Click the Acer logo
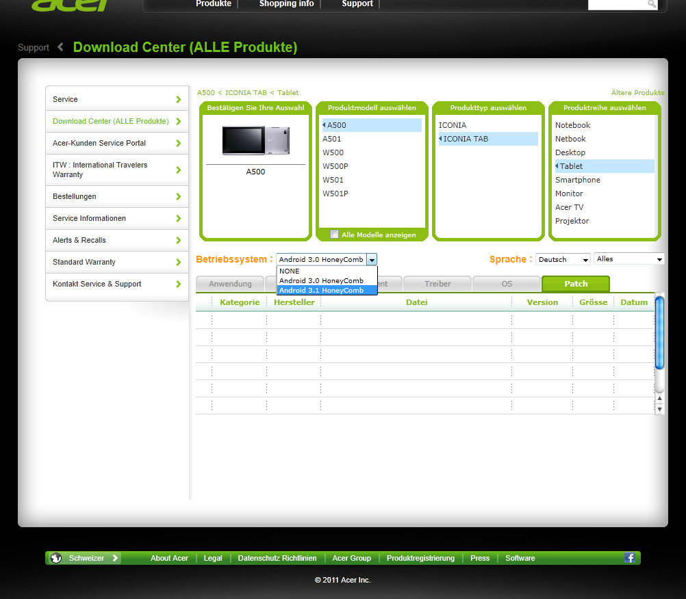The height and width of the screenshot is (599, 686). coord(70,4)
